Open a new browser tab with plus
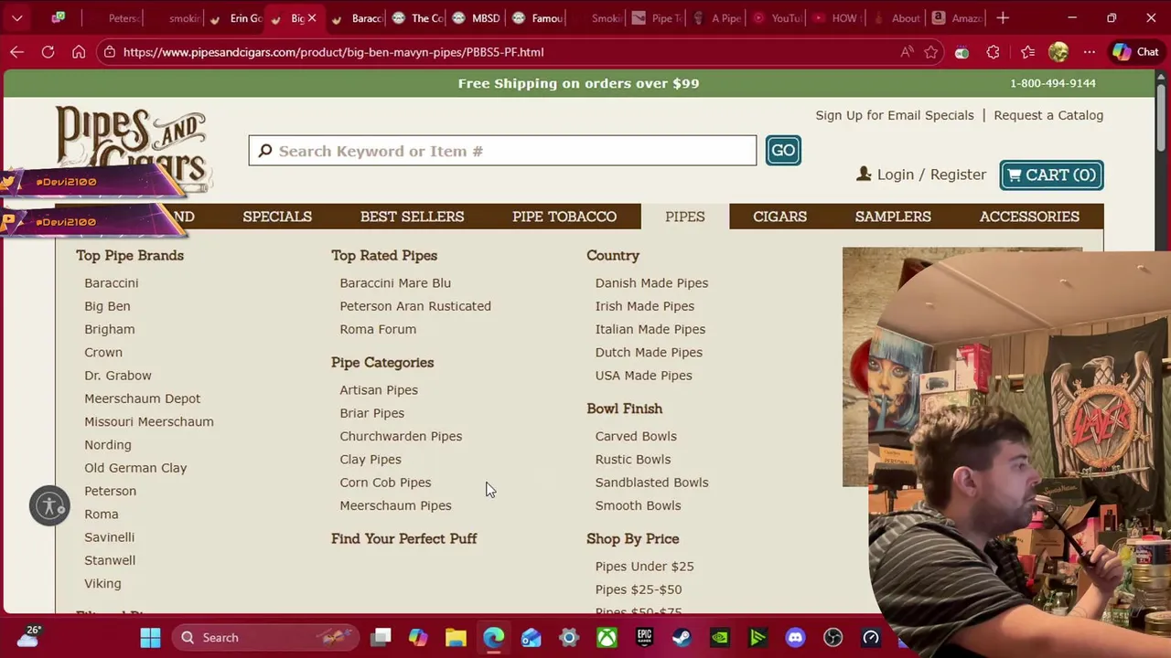This screenshot has width=1171, height=658. pos(1003,17)
